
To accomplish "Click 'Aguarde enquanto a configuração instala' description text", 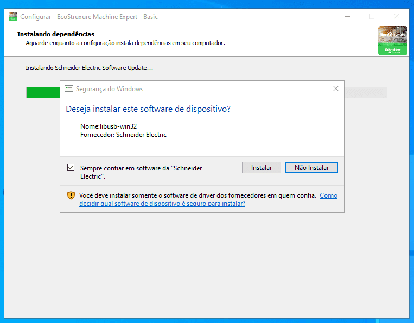I will pos(125,43).
